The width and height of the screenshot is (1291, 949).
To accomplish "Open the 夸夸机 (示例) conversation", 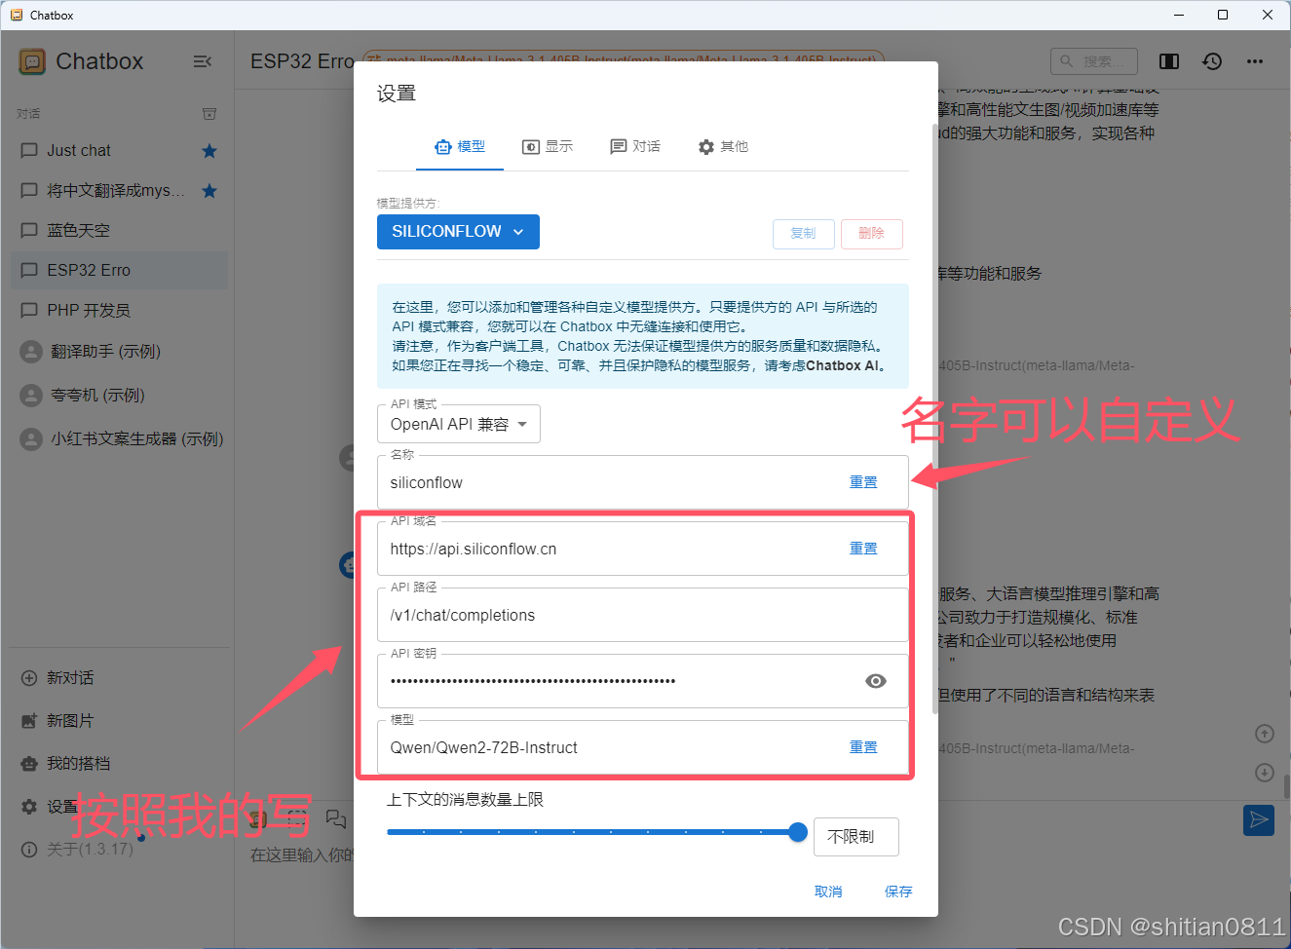I will coord(120,396).
